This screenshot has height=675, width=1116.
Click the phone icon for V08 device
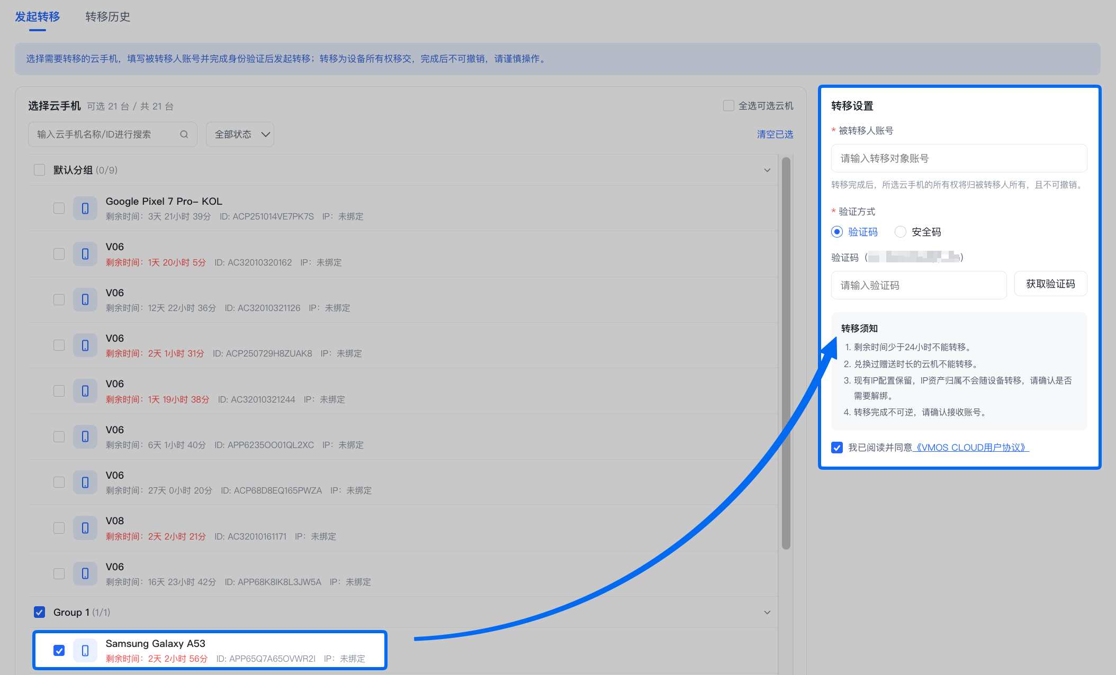pyautogui.click(x=85, y=528)
